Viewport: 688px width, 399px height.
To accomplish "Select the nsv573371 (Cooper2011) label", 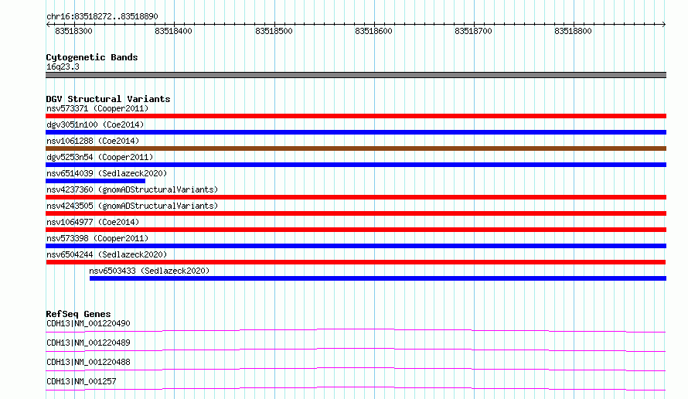I will point(97,108).
